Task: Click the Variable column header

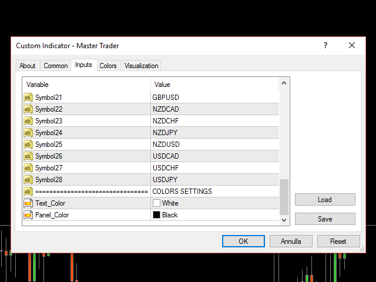Action: coord(87,85)
